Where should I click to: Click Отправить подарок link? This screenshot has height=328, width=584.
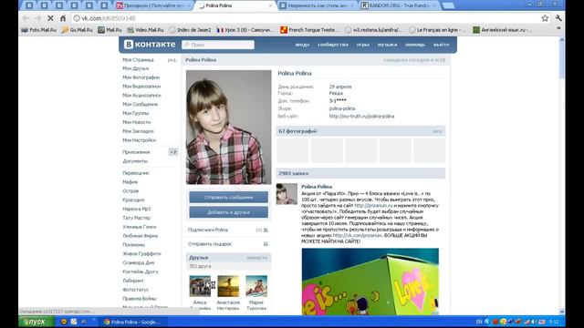[x=210, y=244]
